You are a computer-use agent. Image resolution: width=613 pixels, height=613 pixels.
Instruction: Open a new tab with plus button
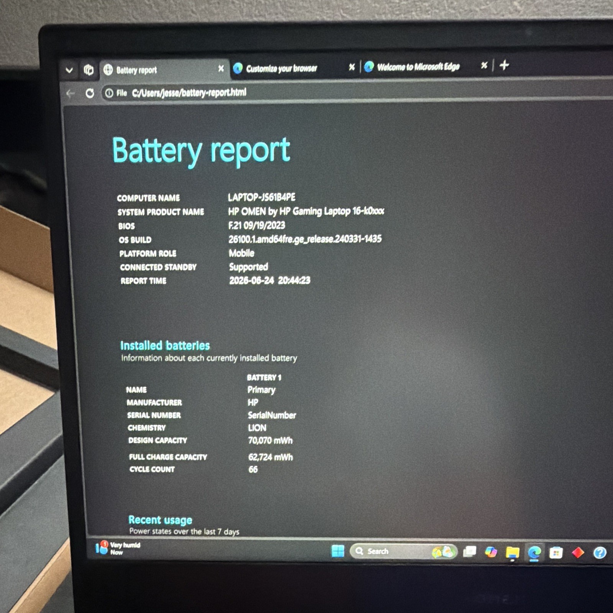pos(504,65)
